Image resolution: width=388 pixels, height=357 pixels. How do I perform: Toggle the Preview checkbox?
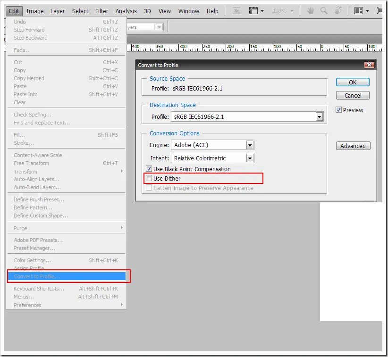click(x=338, y=110)
